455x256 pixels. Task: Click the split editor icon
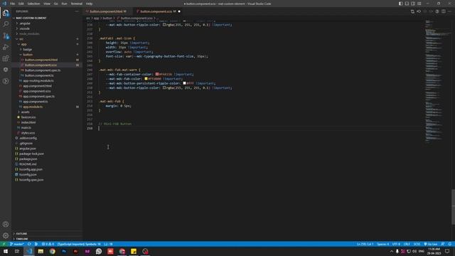(444, 11)
